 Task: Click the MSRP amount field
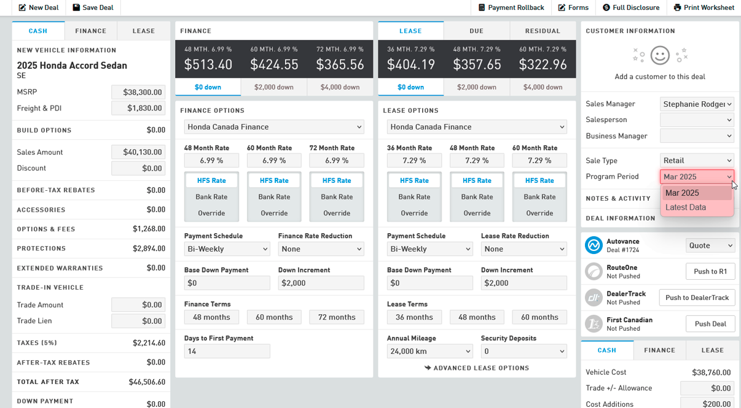pyautogui.click(x=138, y=92)
